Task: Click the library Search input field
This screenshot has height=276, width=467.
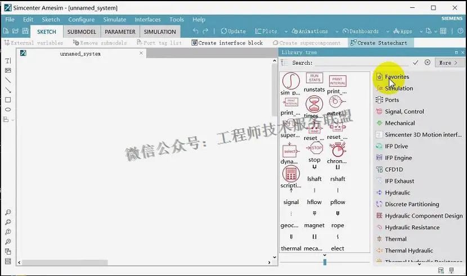Action: pyautogui.click(x=362, y=63)
